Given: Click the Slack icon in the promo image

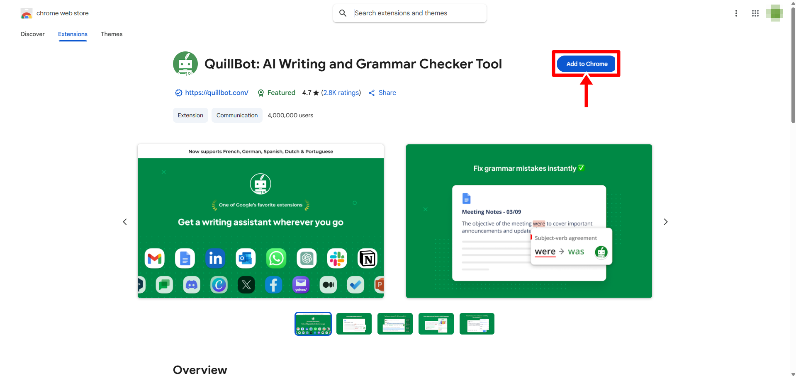Looking at the screenshot, I should [337, 259].
